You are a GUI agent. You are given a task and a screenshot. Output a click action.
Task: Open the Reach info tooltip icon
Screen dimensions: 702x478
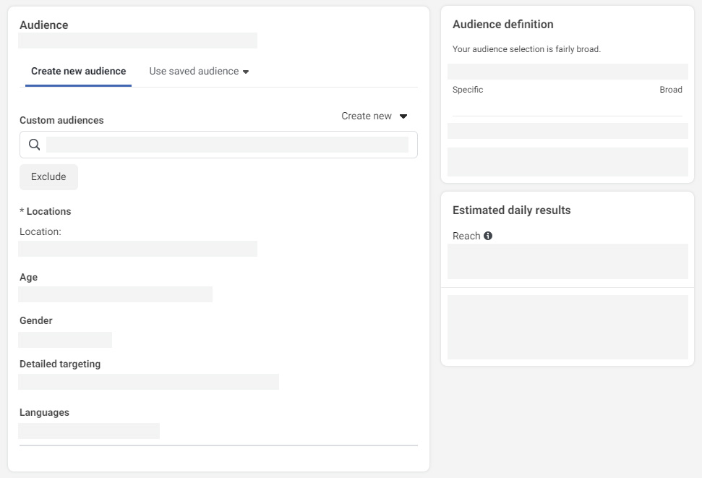pos(488,236)
